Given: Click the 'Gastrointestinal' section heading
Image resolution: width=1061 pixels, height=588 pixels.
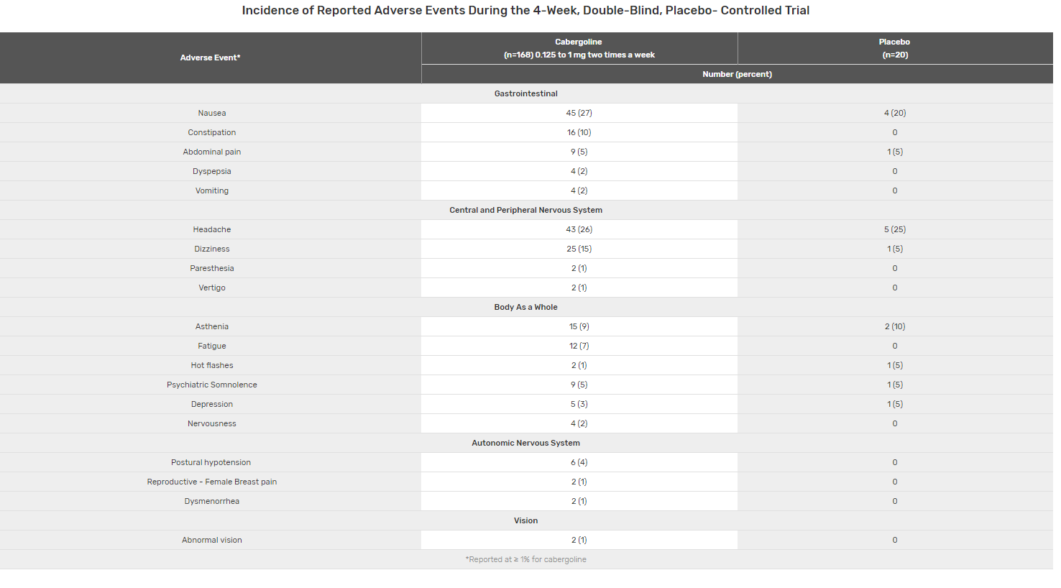Looking at the screenshot, I should [526, 93].
